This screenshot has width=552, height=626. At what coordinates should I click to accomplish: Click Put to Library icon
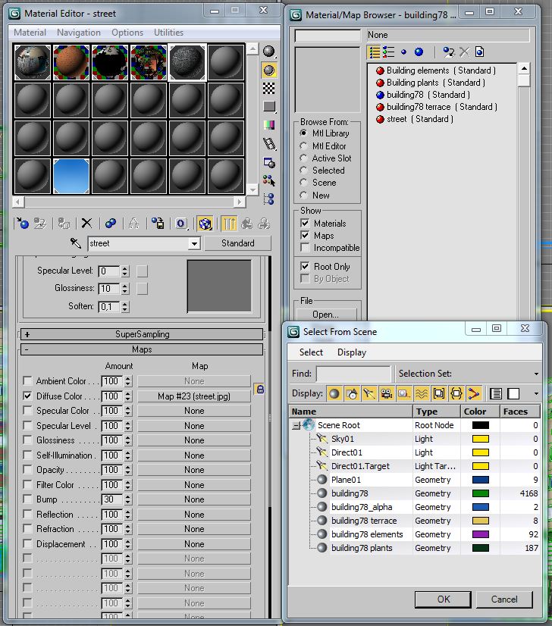(158, 223)
